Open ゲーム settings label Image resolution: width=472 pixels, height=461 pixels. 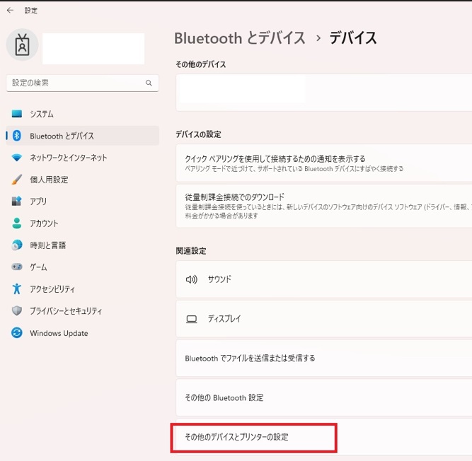click(x=38, y=267)
